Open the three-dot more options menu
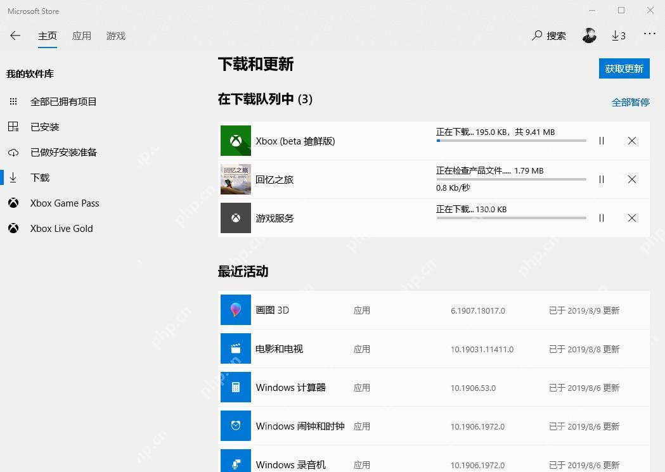The width and height of the screenshot is (665, 472). (x=649, y=34)
